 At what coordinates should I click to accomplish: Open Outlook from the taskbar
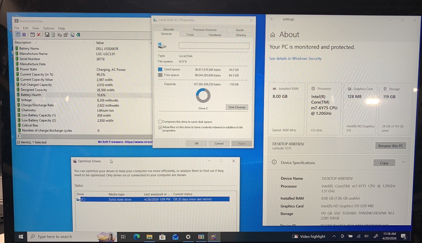tap(175, 237)
